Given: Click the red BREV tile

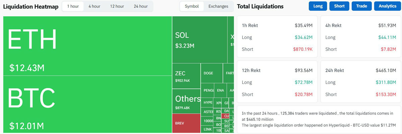Looking at the screenshot, I should 186,123.
